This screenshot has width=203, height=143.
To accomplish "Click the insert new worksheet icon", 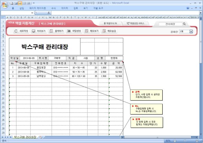I will pos(41,137).
